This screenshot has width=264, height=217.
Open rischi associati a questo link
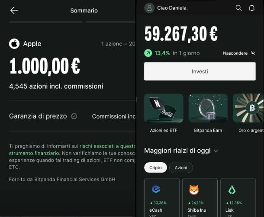click(x=107, y=146)
